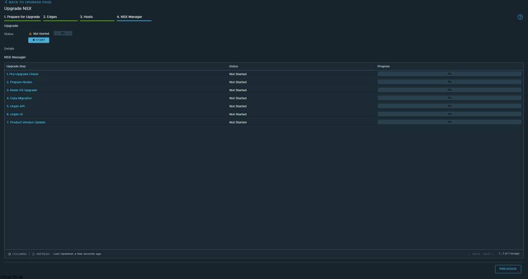The height and width of the screenshot is (279, 528).
Task: Open the help question mark icon
Action: (520, 17)
